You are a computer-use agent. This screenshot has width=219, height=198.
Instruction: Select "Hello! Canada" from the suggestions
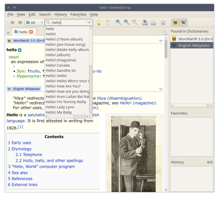(x=58, y=65)
